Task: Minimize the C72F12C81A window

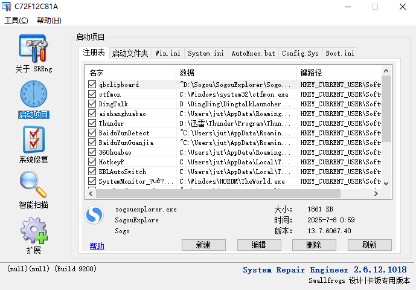Action: coord(348,7)
